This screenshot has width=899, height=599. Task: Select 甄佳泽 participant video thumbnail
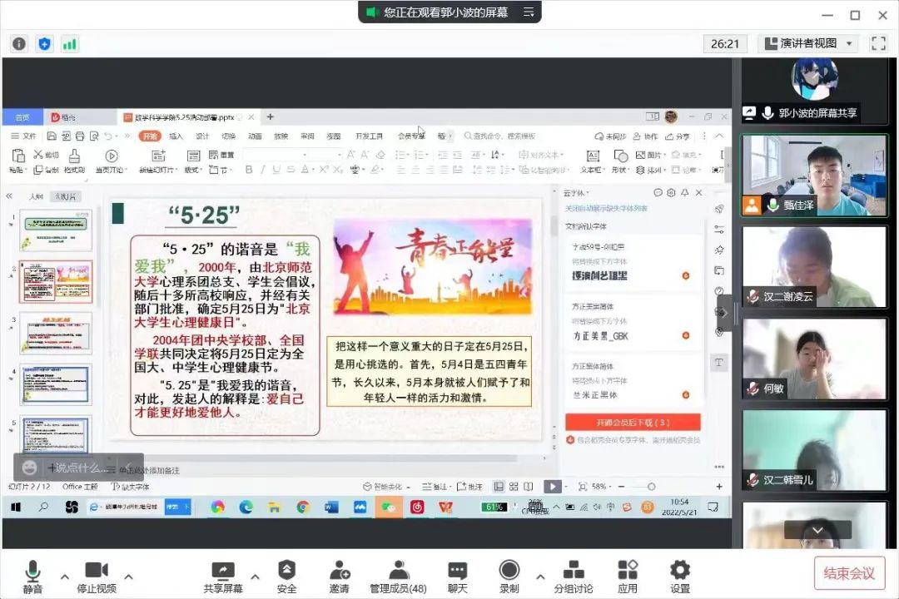click(x=815, y=175)
